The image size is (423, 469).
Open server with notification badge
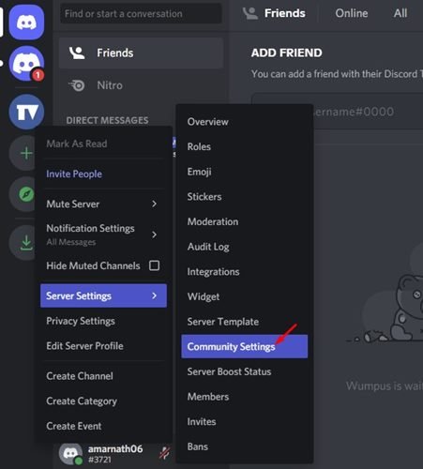point(26,64)
